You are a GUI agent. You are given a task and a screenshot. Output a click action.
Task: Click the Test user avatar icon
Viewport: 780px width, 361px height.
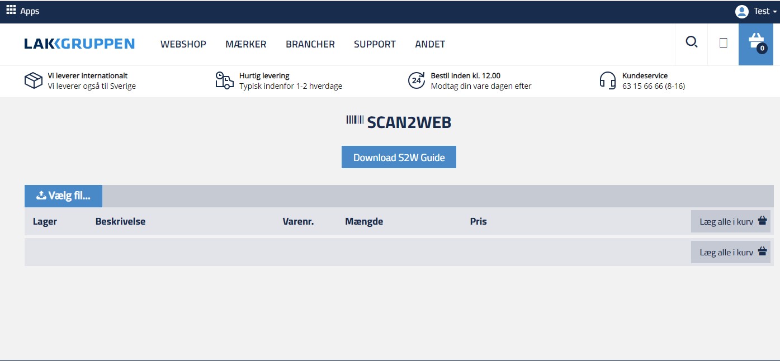742,11
